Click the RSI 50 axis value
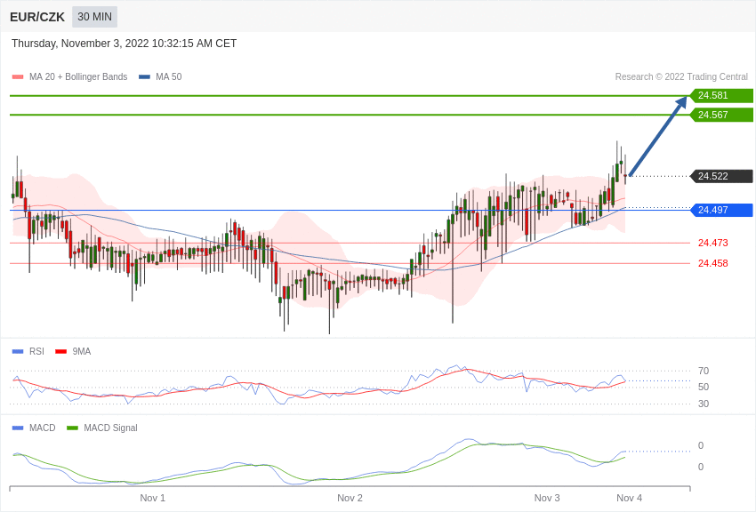 coord(704,387)
